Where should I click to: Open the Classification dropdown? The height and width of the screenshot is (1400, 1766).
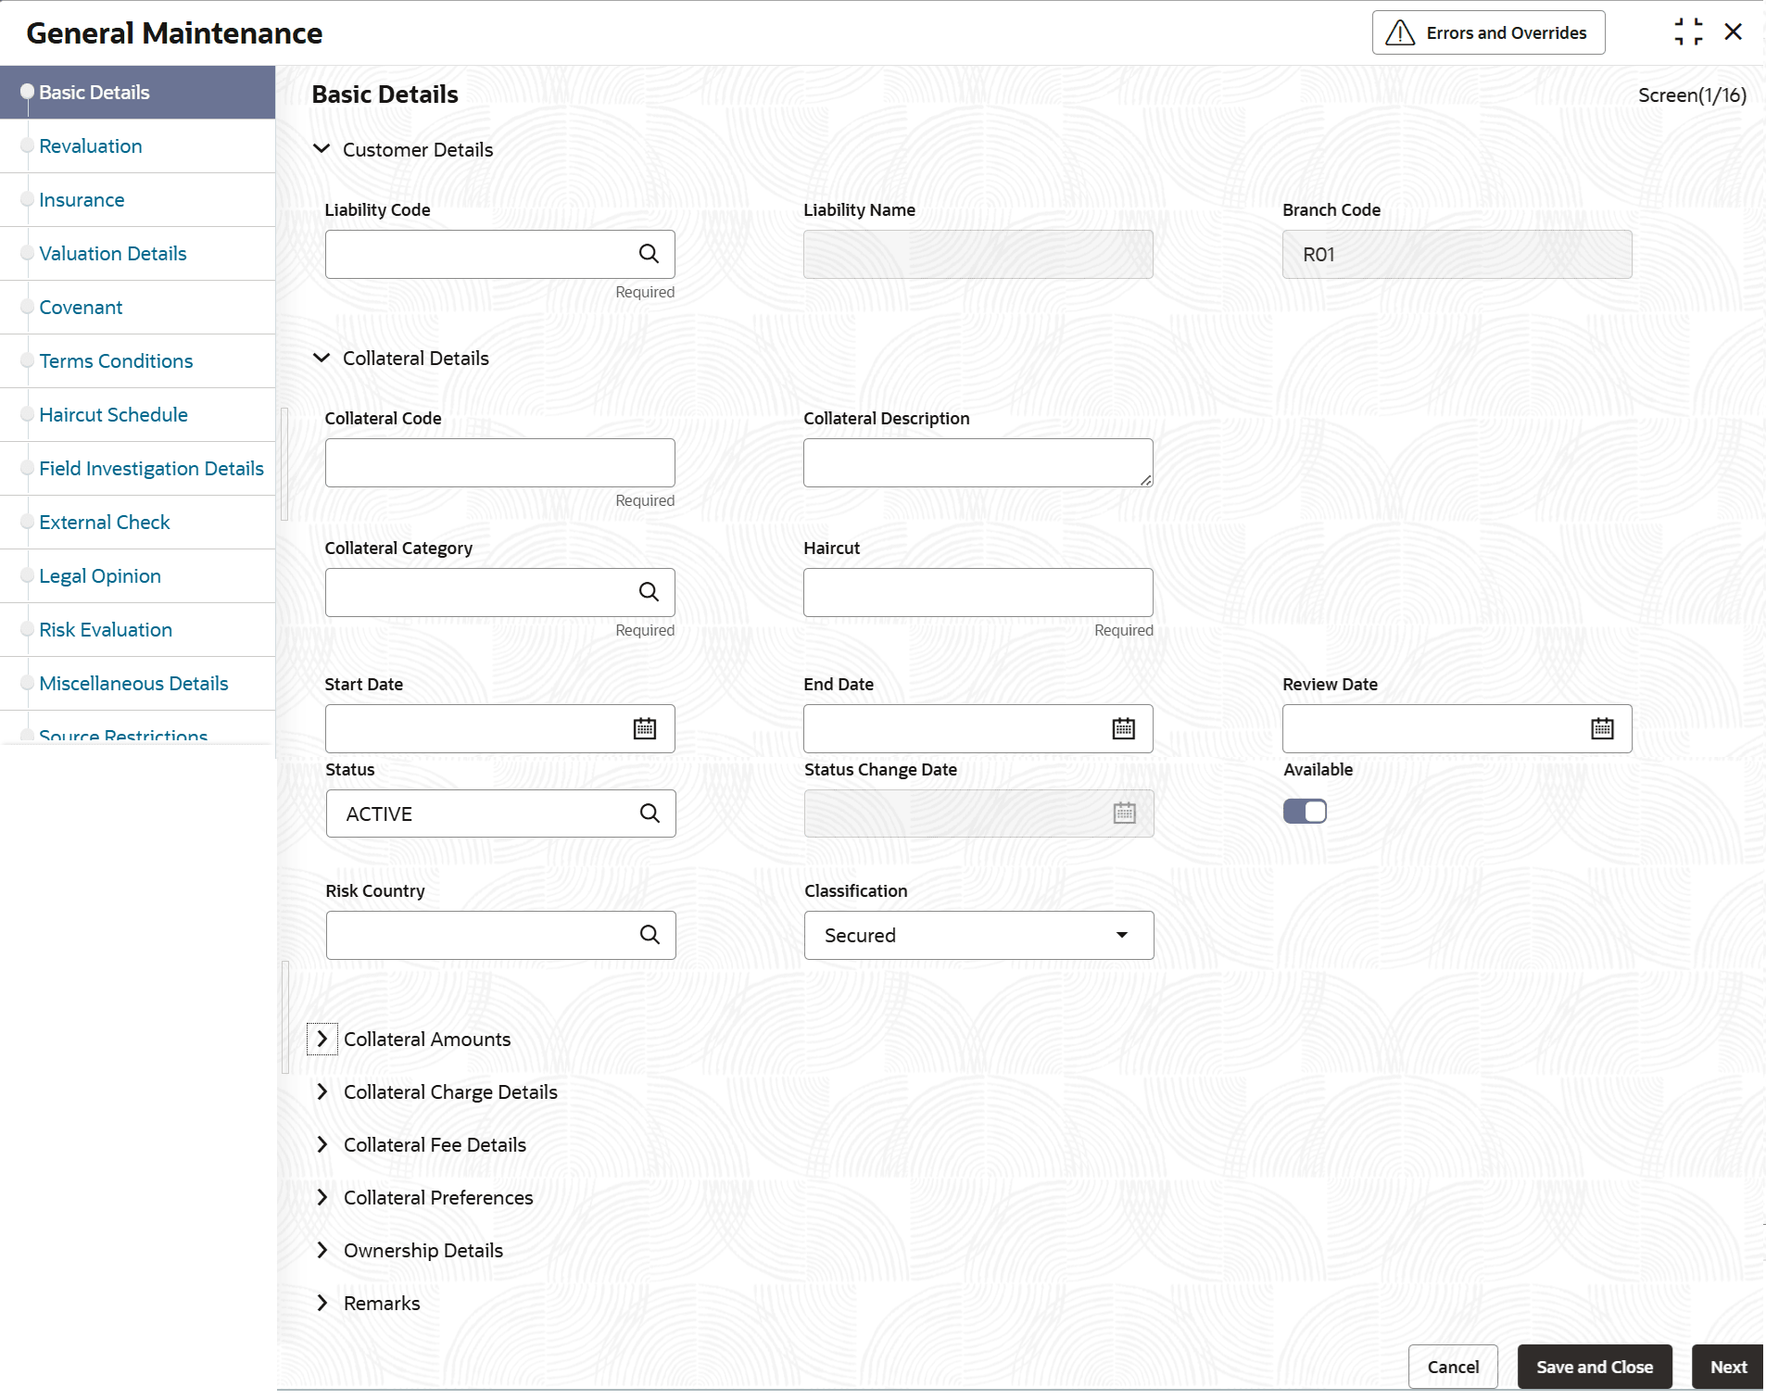978,935
